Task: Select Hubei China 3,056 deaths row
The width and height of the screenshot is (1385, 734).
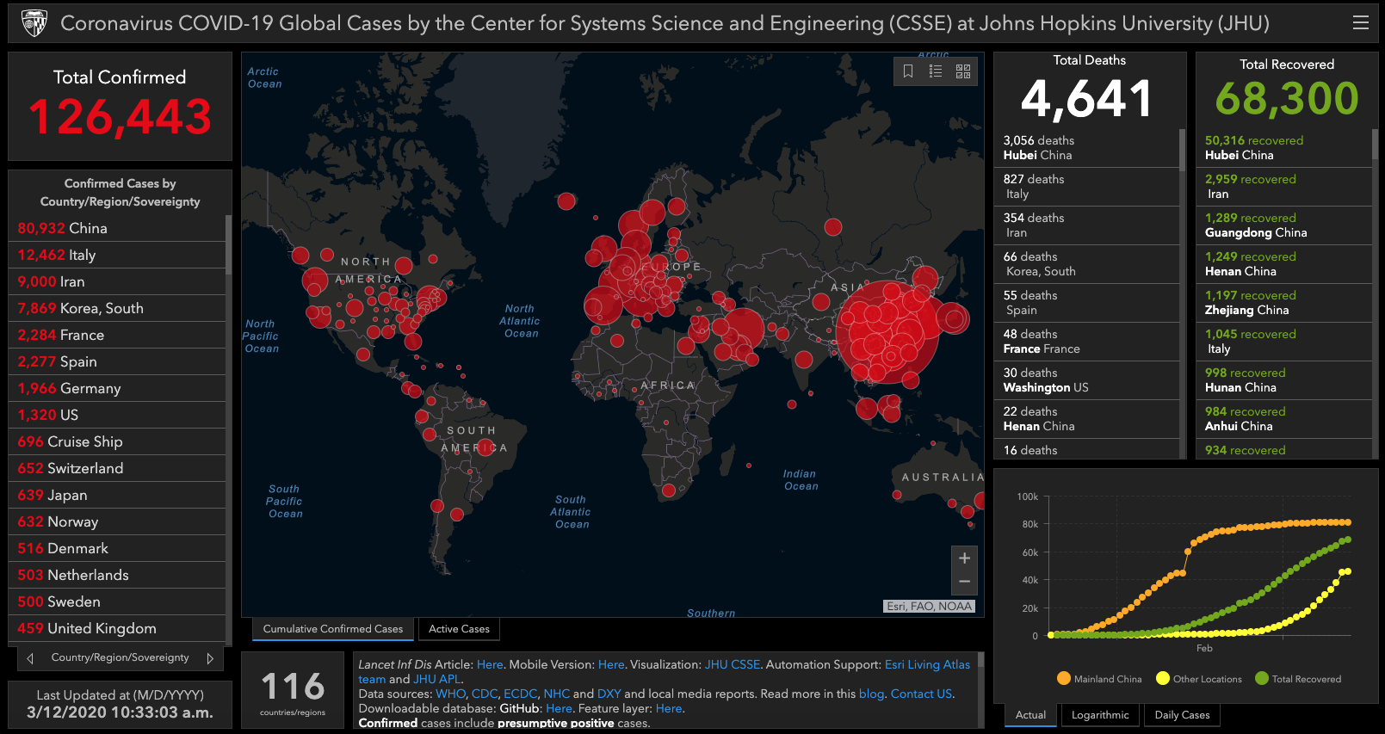Action: pos(1086,148)
